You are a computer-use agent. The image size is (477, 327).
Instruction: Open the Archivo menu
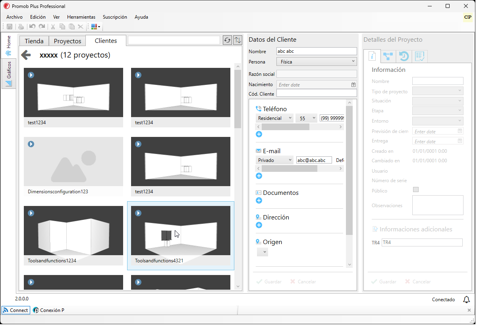pyautogui.click(x=14, y=17)
